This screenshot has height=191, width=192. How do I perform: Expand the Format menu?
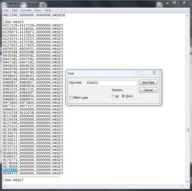tap(26, 10)
